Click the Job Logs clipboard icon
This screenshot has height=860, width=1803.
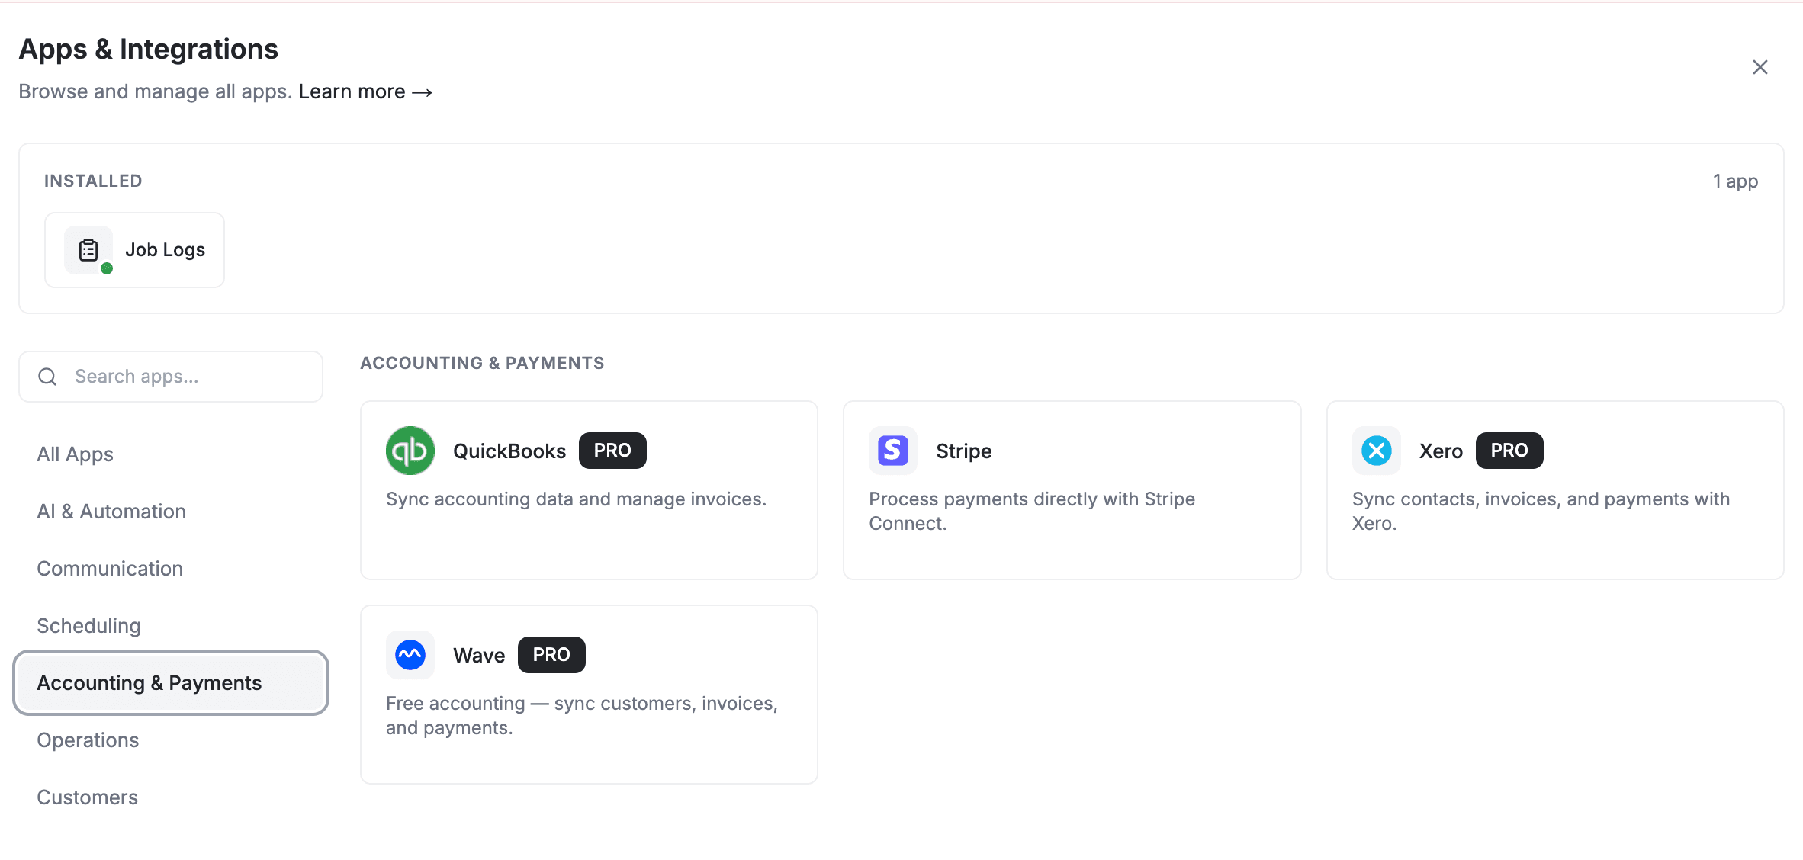(x=88, y=249)
